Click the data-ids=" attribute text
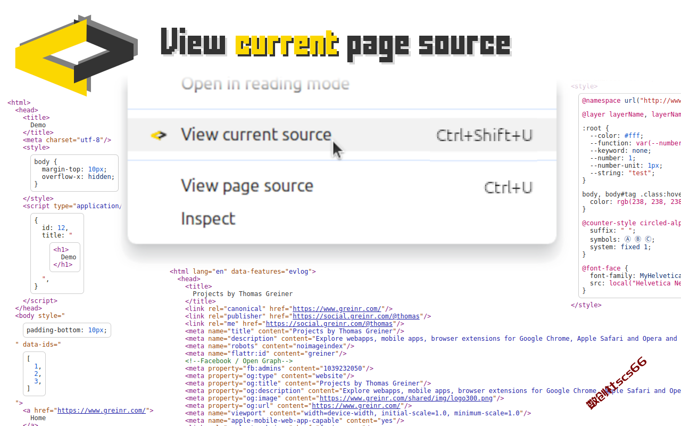The image size is (681, 426). [42, 345]
